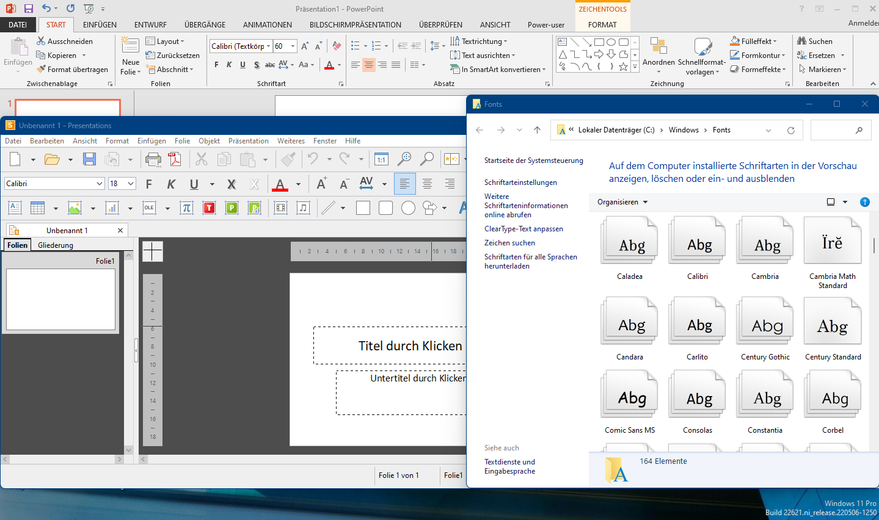The image size is (879, 520).
Task: Toggle left alignment in Presentations toolbar
Action: tap(404, 184)
